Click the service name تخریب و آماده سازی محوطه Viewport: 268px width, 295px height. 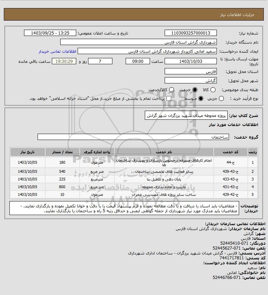pos(164,187)
